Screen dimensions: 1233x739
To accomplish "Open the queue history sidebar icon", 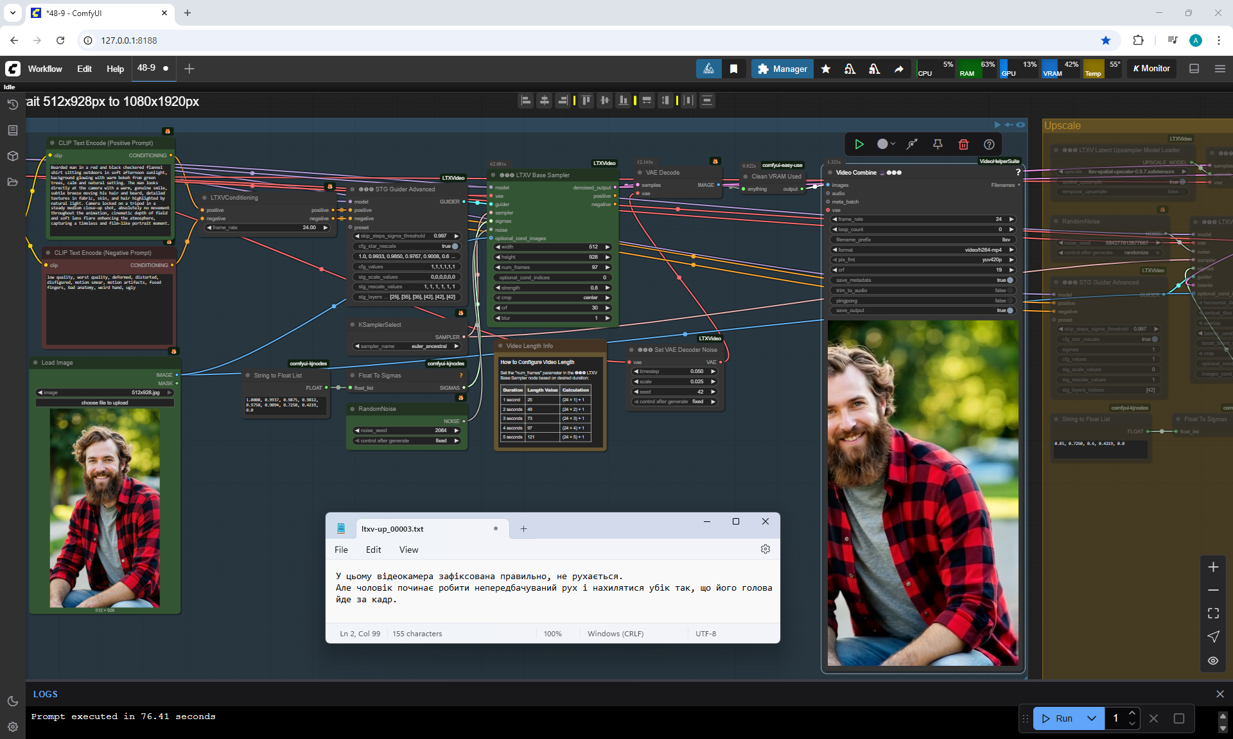I will 12,105.
